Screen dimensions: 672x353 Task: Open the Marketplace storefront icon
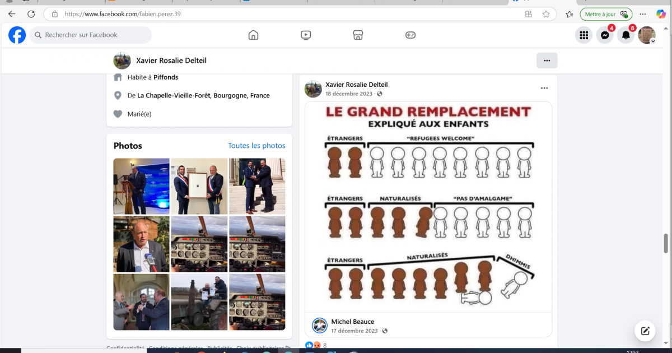[x=358, y=35]
